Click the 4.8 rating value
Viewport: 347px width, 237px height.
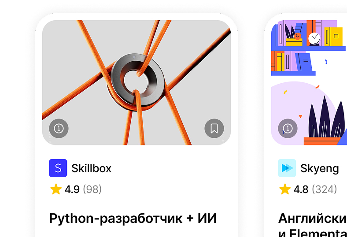pyautogui.click(x=301, y=189)
